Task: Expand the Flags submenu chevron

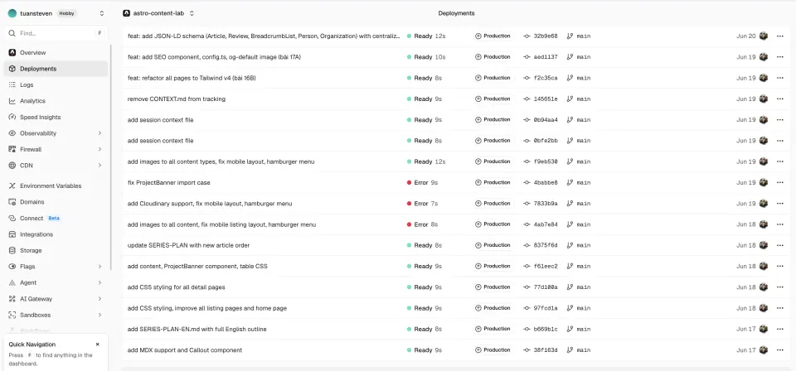Action: point(99,267)
